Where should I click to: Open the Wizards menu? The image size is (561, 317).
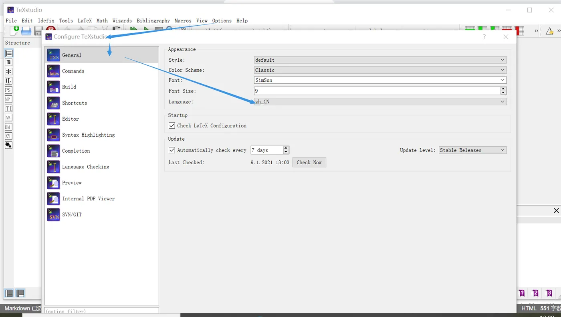tap(122, 21)
